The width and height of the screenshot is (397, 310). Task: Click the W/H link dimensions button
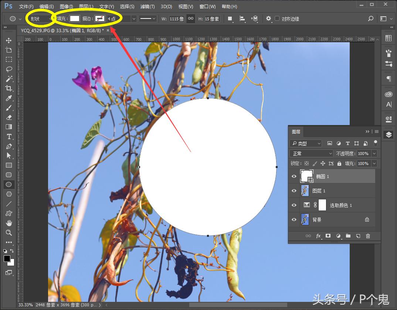(x=191, y=18)
